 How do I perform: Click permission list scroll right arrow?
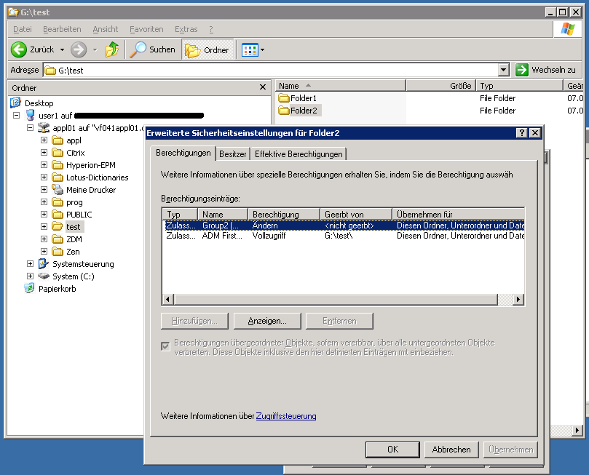pos(518,300)
